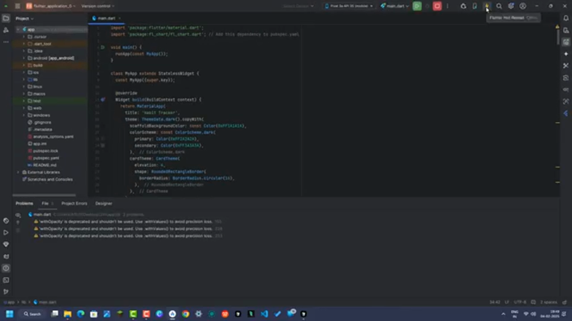Switch to Designer tab in Problems panel
This screenshot has height=321, width=572.
[104, 203]
